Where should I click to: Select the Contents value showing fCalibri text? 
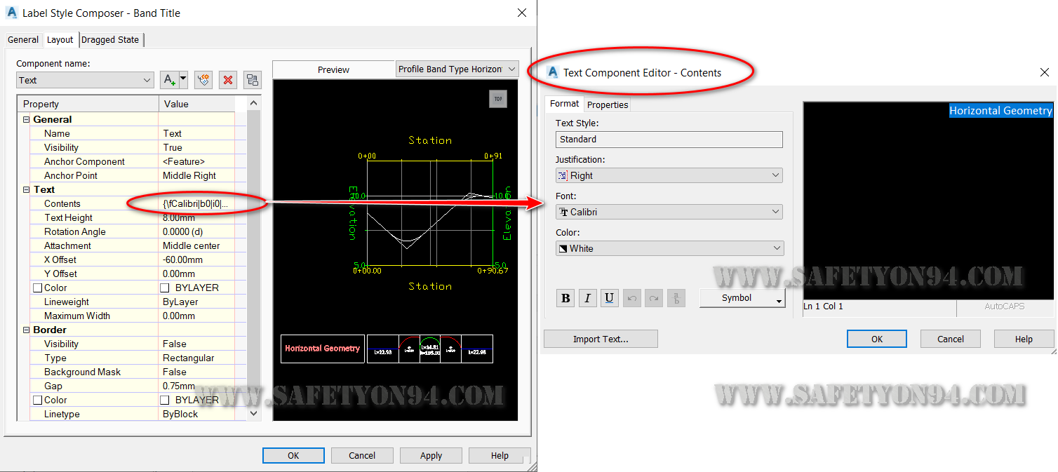196,203
